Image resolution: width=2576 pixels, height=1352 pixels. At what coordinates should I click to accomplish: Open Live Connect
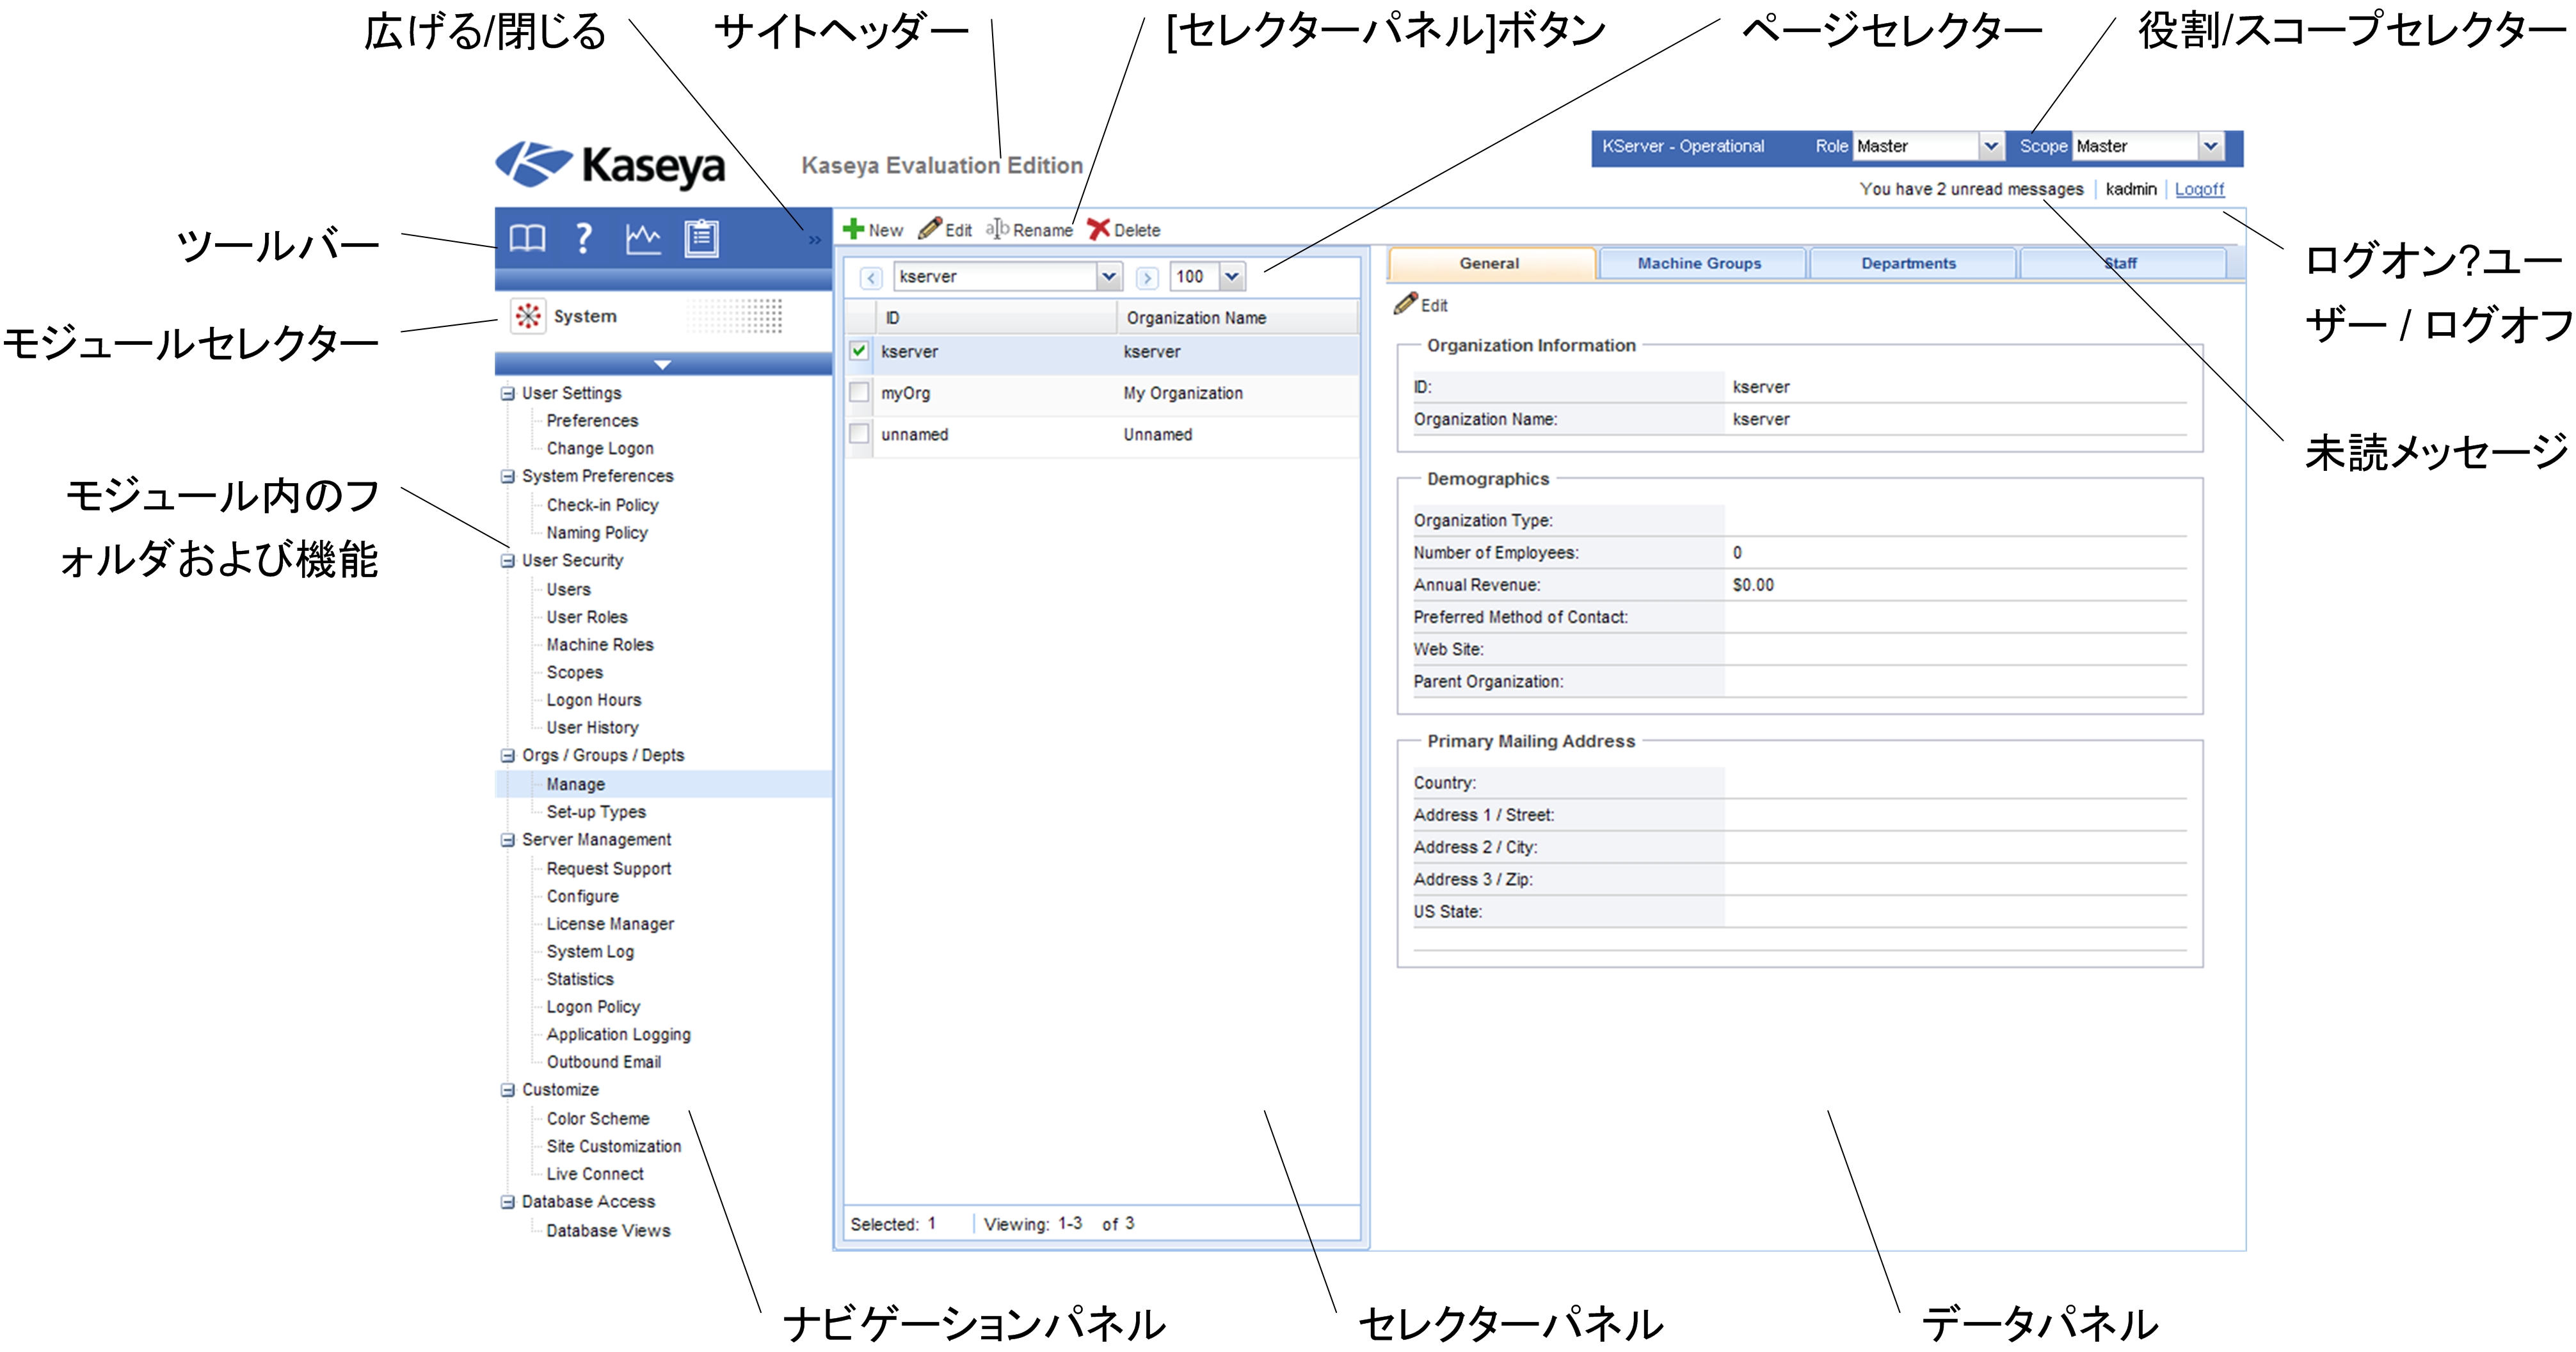click(x=595, y=1173)
